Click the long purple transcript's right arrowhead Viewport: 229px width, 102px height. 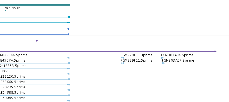[215, 51]
